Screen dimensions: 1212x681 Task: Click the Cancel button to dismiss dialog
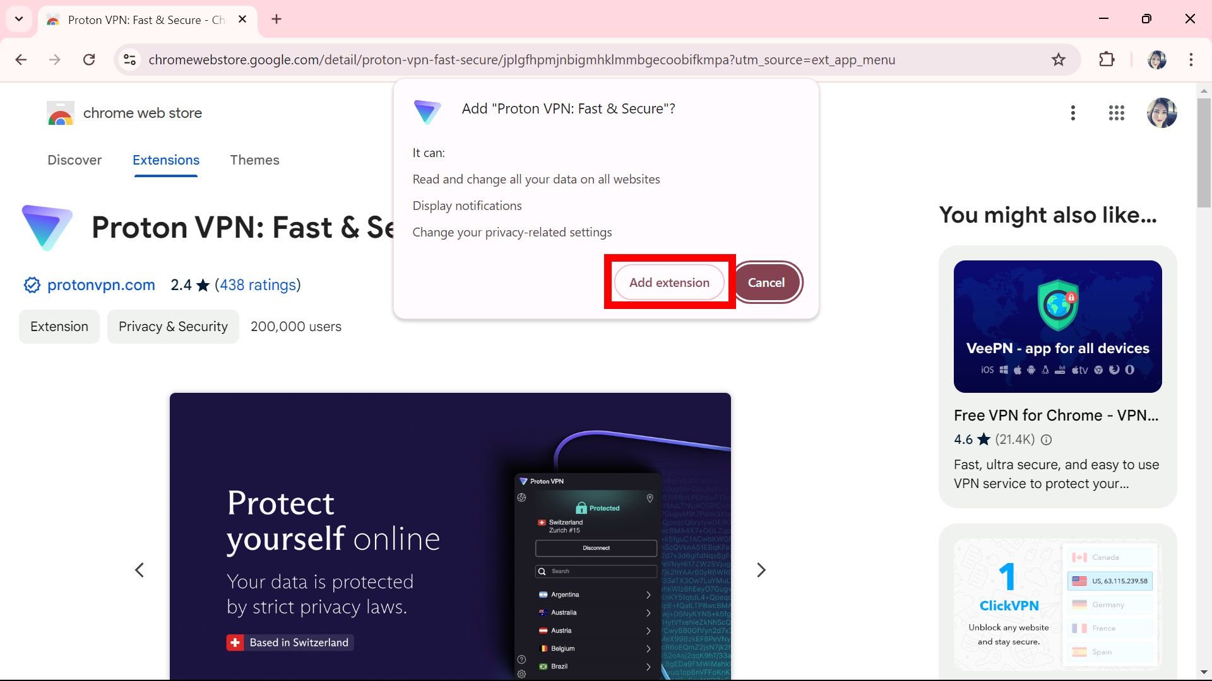pos(767,282)
